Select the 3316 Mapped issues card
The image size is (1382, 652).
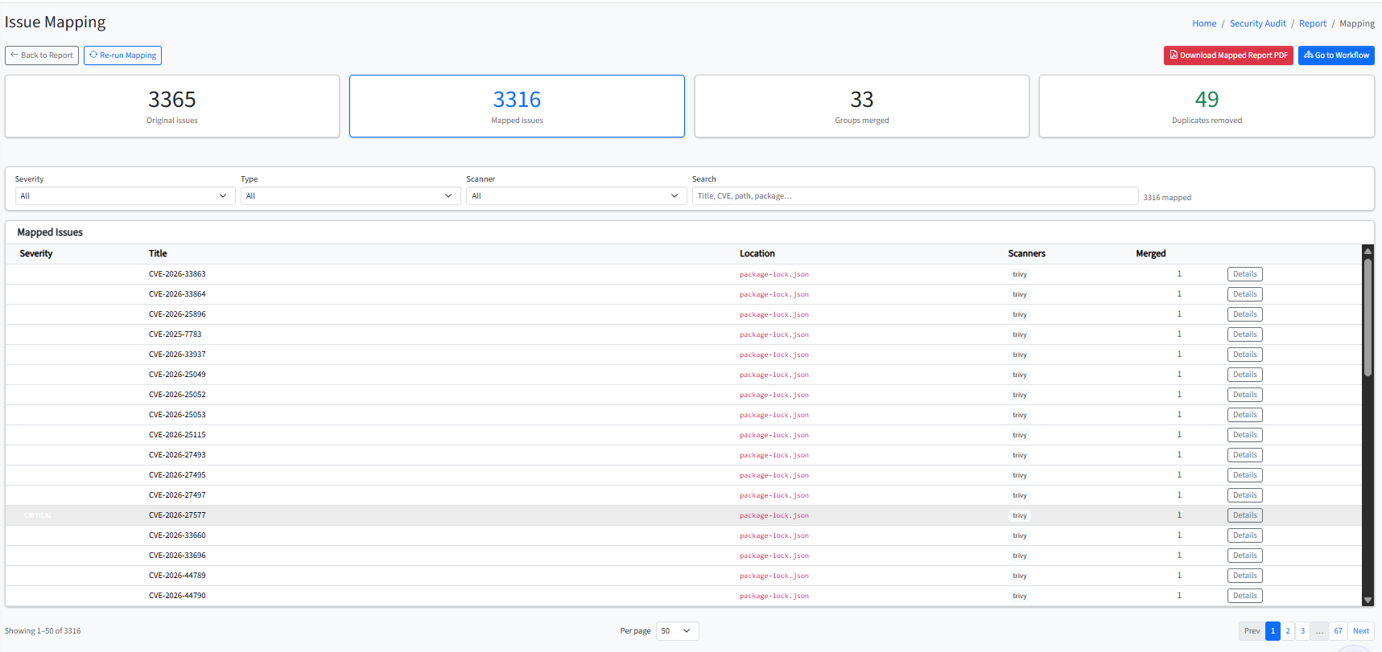click(517, 106)
